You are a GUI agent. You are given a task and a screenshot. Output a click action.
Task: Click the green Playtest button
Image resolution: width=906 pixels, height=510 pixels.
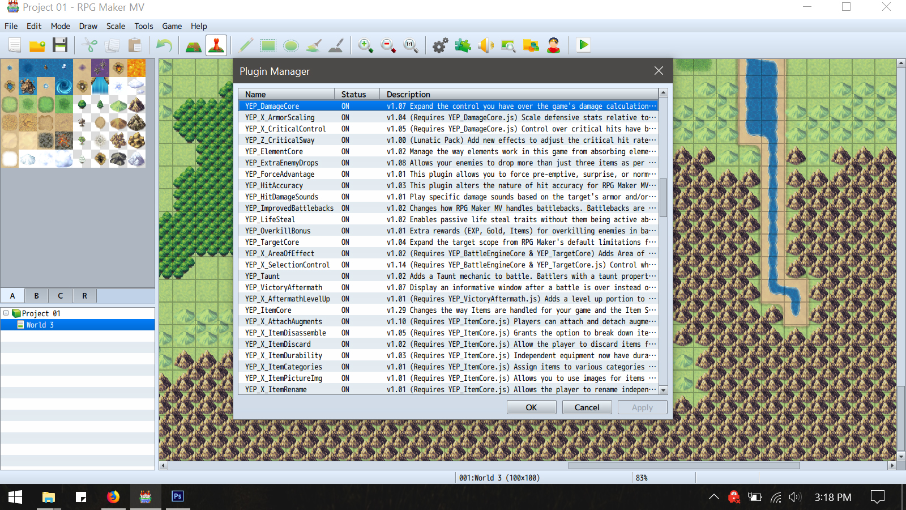pyautogui.click(x=583, y=45)
